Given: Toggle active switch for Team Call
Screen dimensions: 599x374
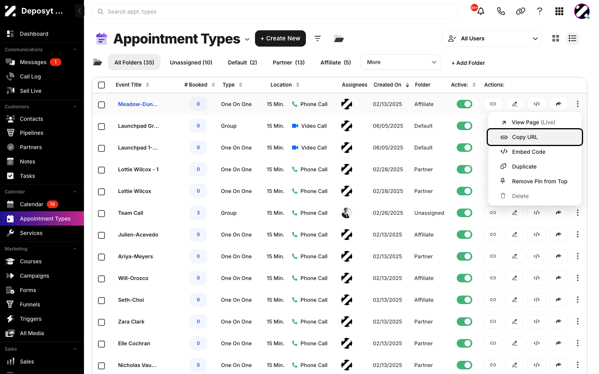Looking at the screenshot, I should (x=465, y=213).
